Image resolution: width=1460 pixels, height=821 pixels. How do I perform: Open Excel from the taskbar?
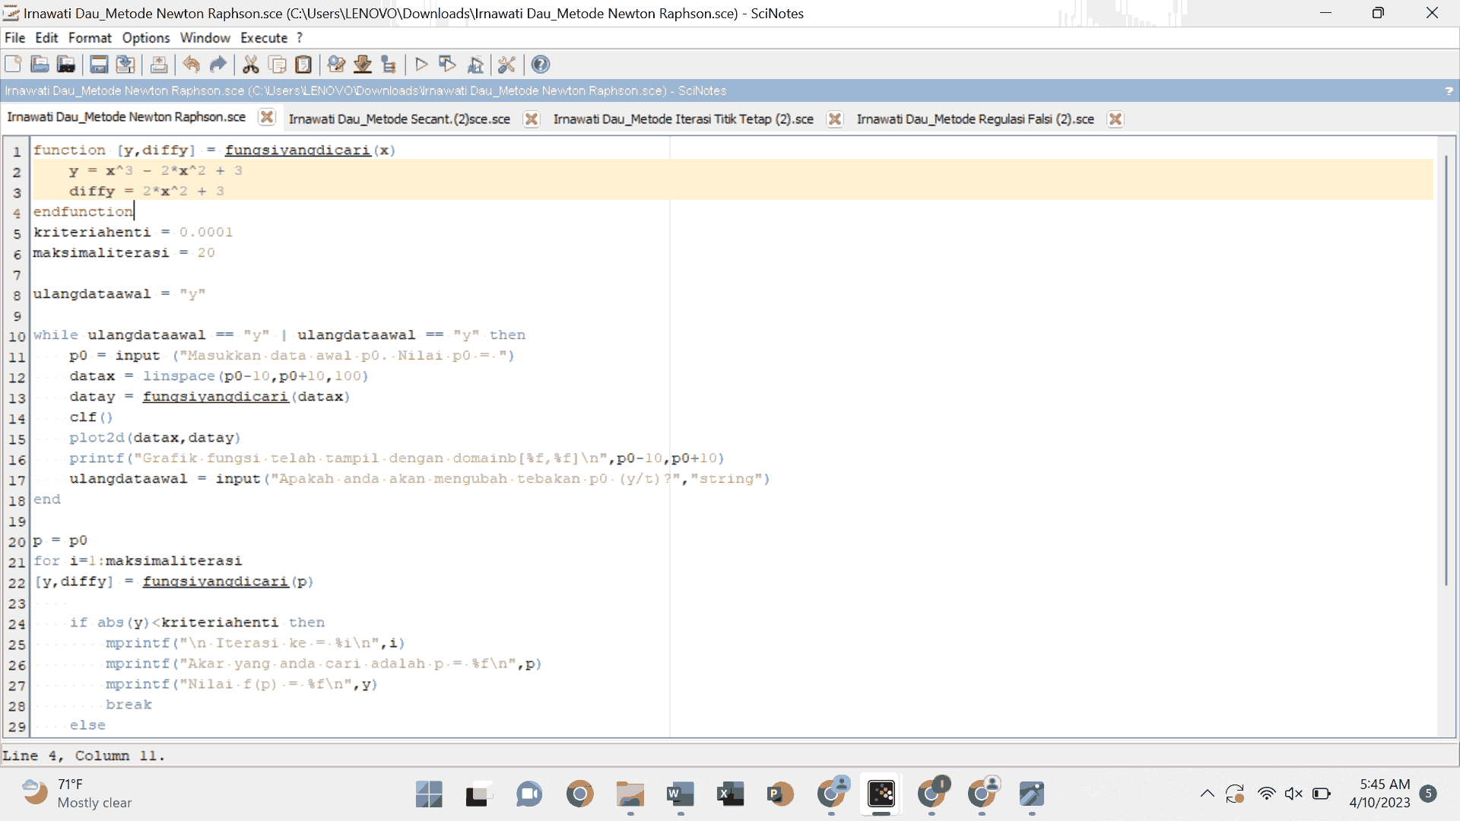(x=730, y=794)
